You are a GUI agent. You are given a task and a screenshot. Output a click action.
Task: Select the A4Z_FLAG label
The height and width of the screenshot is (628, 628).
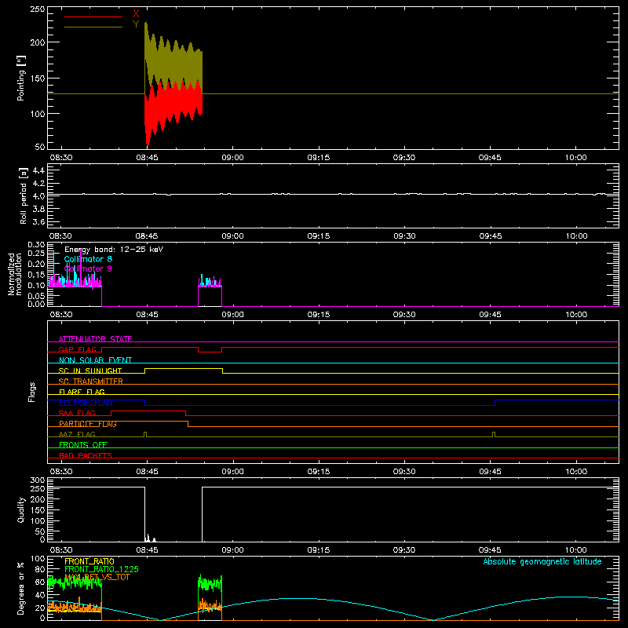(77, 434)
